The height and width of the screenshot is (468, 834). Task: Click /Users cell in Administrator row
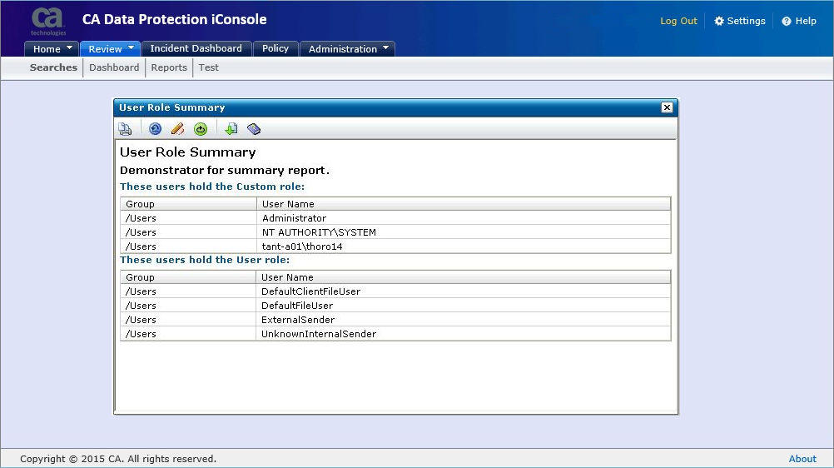coord(189,217)
